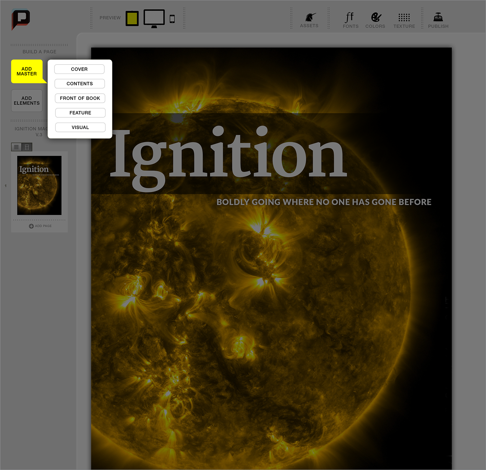Click the 'Boldly going' tagline text
Viewport: 486px width, 470px height.
click(x=324, y=202)
